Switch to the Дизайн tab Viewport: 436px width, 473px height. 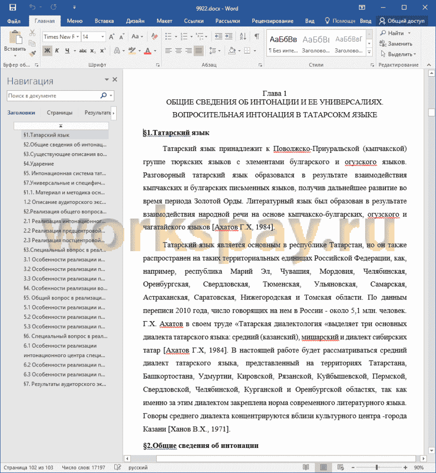point(135,21)
